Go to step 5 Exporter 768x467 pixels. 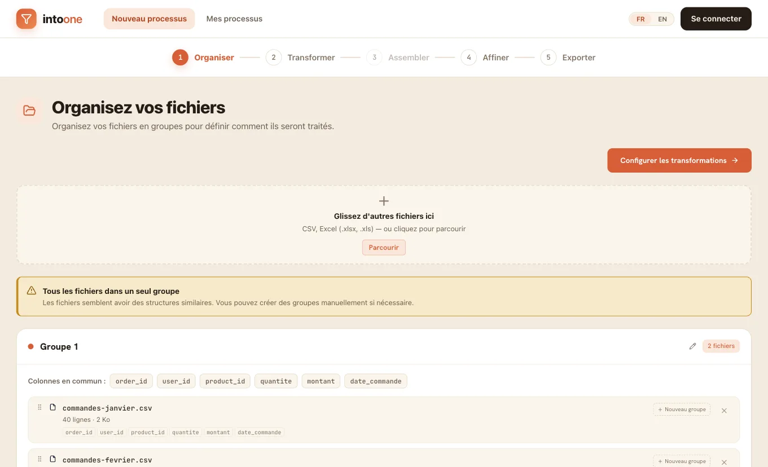(568, 58)
